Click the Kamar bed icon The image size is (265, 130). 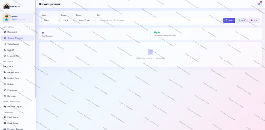tap(5, 66)
